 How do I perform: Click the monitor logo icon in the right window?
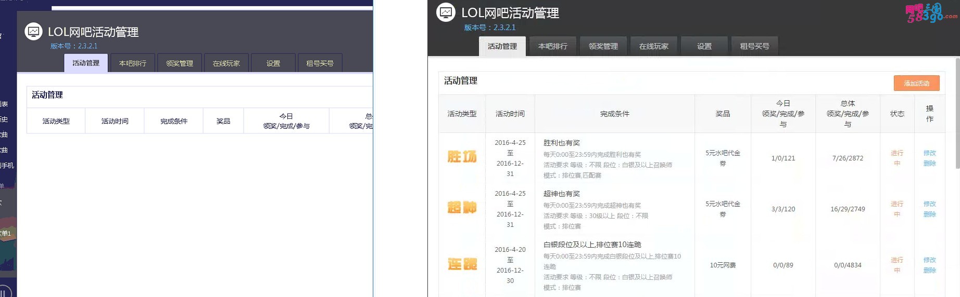click(x=446, y=12)
